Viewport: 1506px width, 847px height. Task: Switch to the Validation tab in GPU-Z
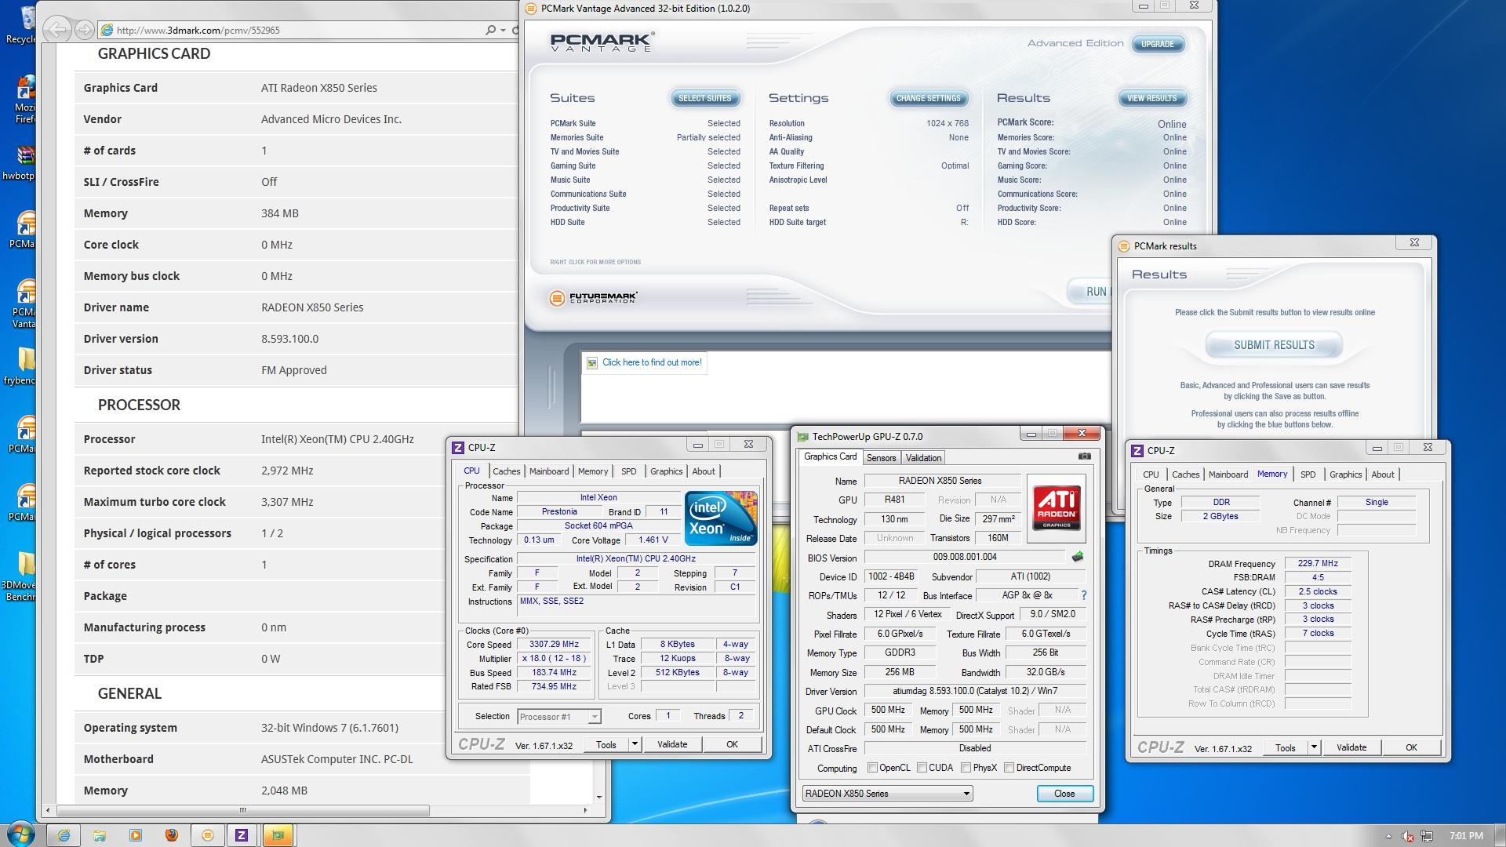[x=923, y=458]
